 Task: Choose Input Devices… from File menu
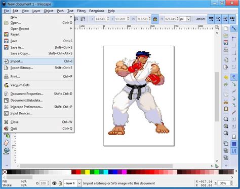[x=38, y=113]
